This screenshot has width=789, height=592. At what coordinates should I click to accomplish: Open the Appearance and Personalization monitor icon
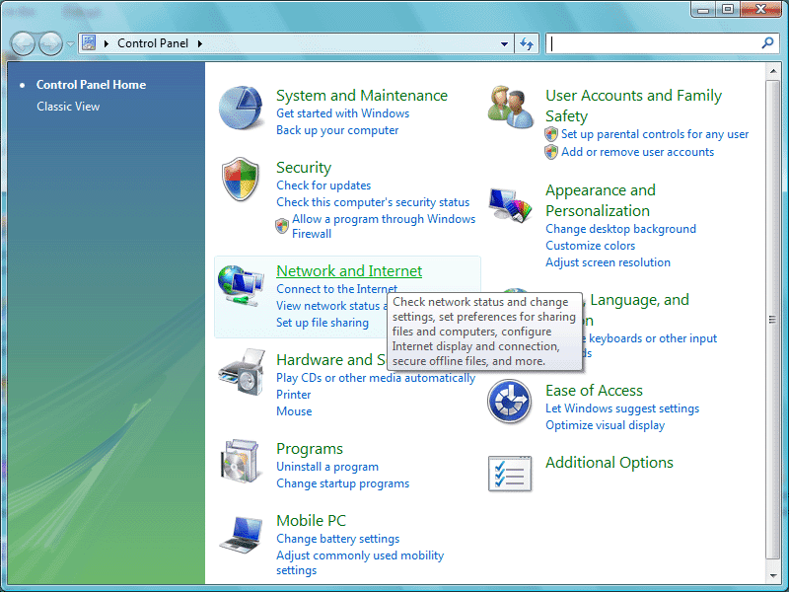510,205
